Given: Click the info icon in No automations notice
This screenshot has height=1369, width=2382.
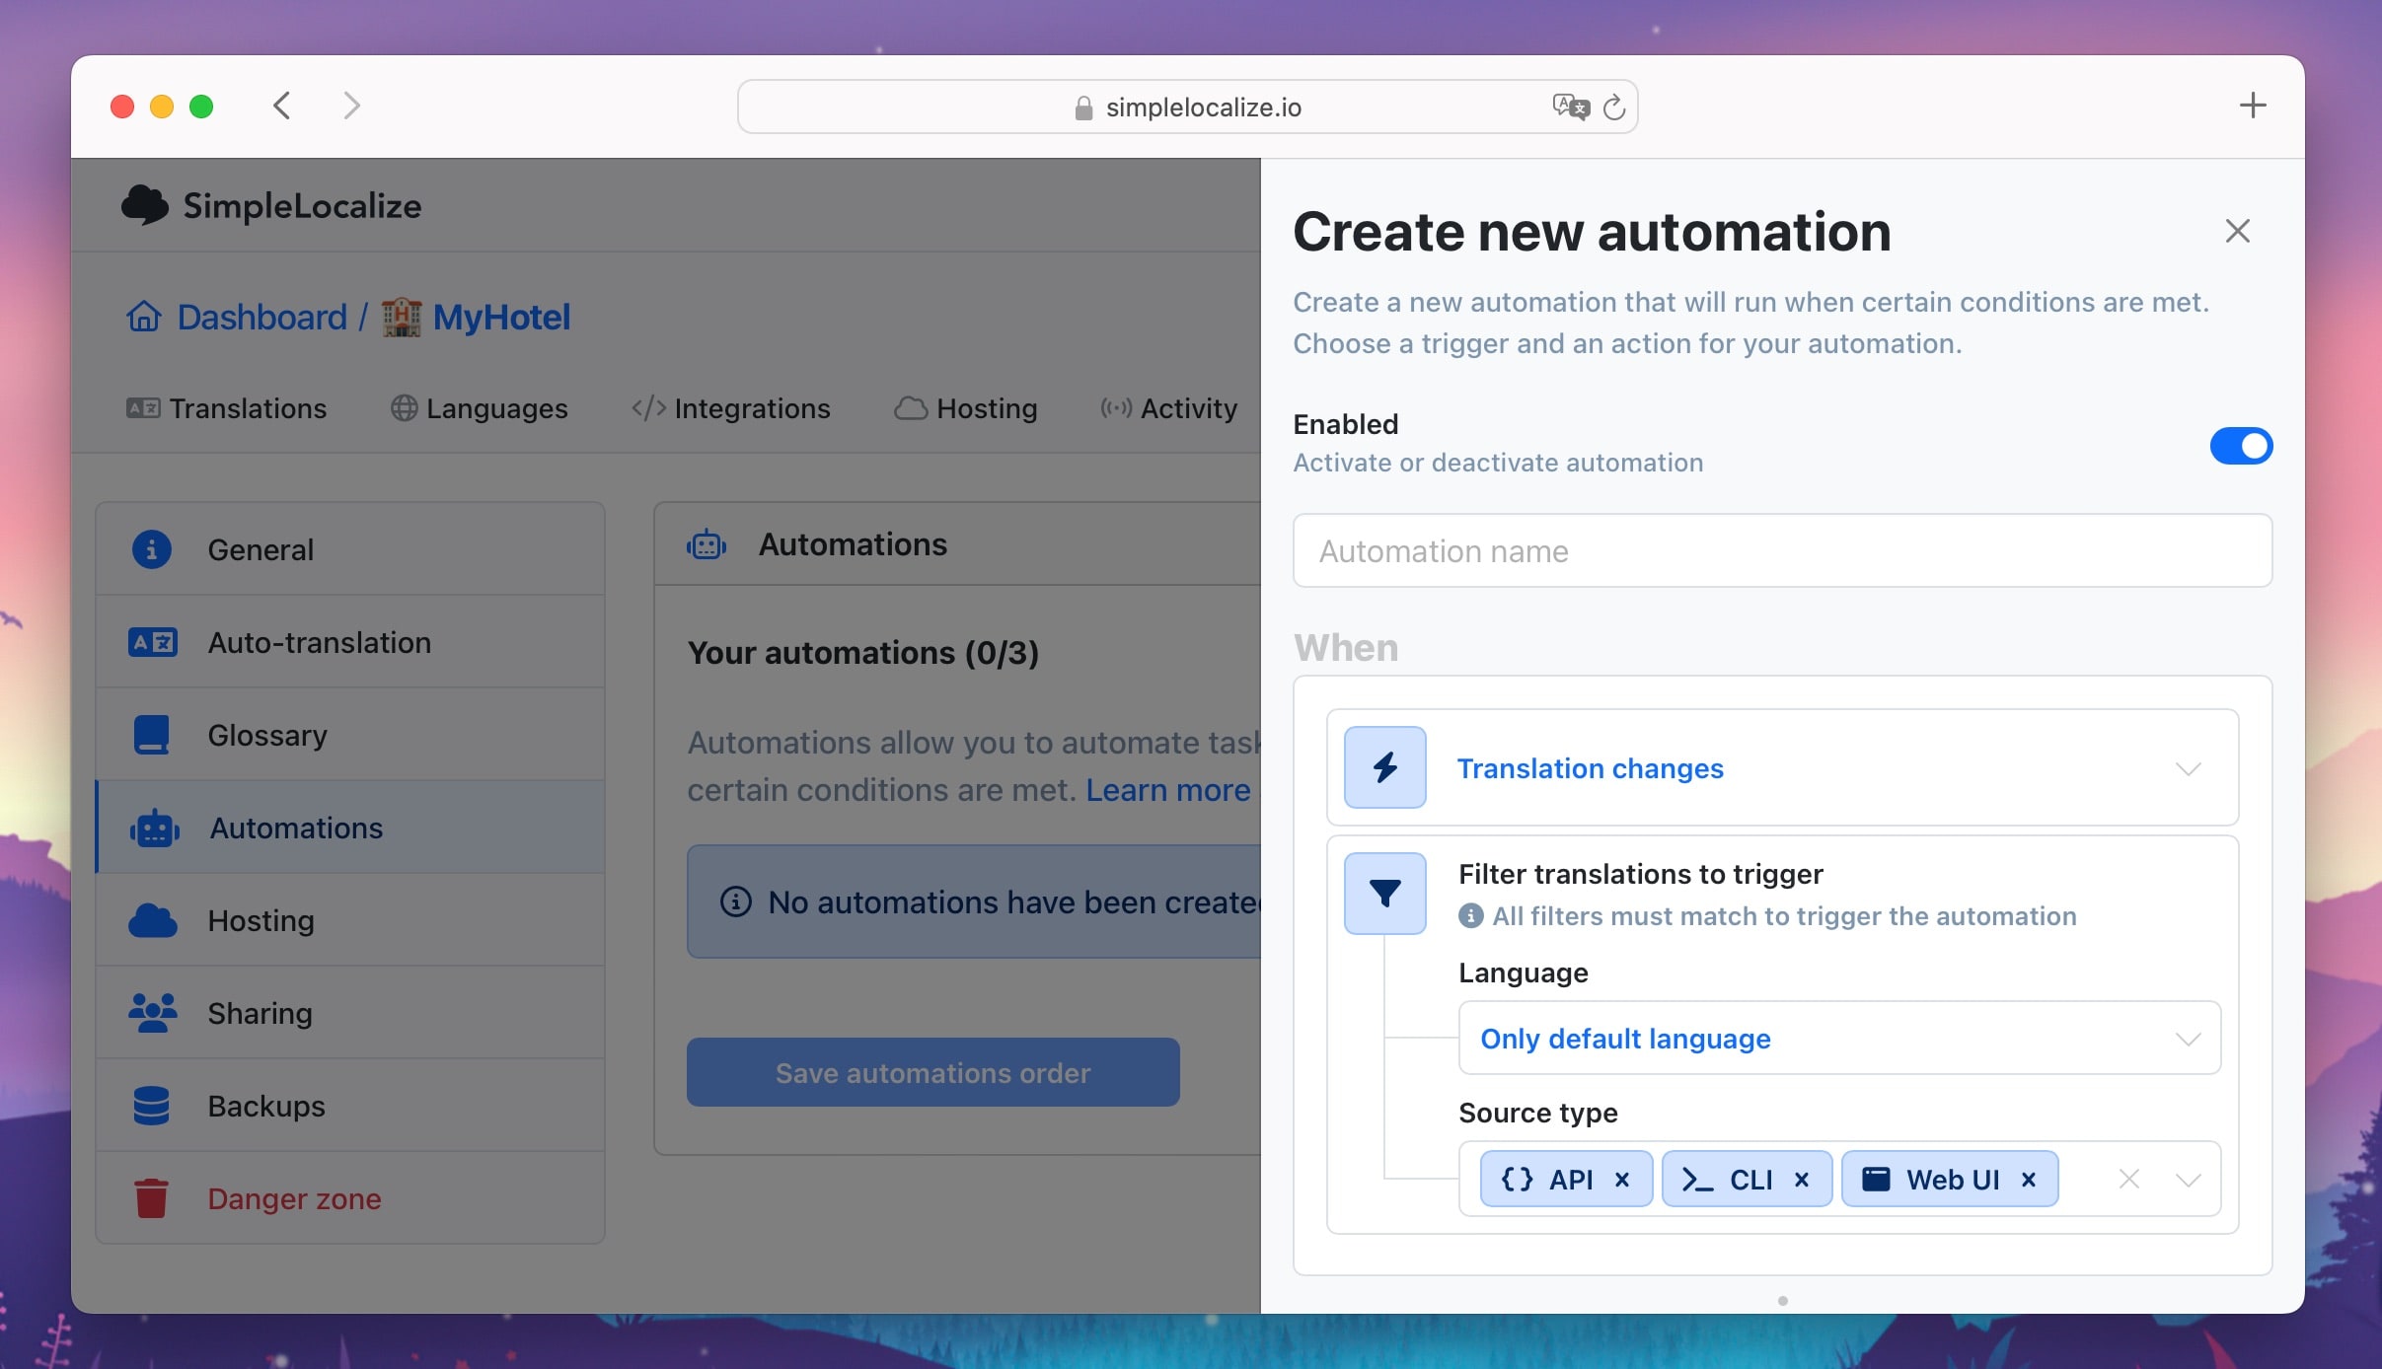Looking at the screenshot, I should click(x=736, y=901).
